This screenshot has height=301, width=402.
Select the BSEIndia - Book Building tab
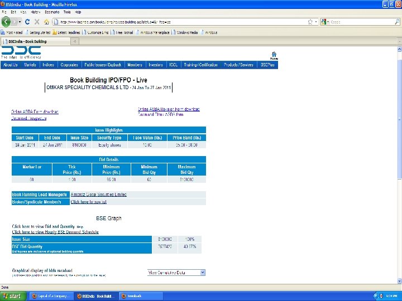(x=35, y=41)
